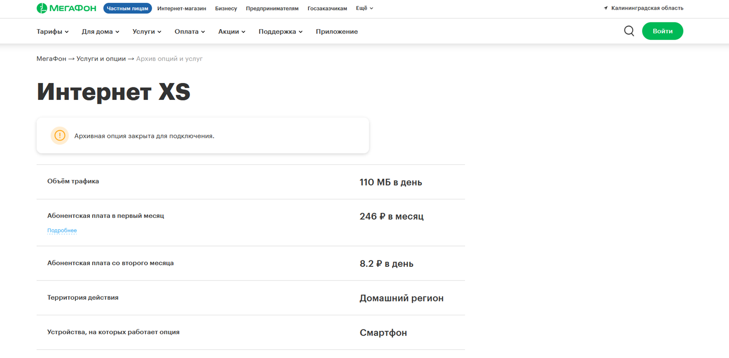Click the green Войти button
Screen dimensions: 729x358
(662, 31)
